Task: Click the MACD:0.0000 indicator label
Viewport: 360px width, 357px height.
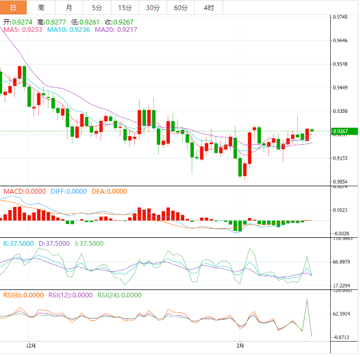Action: (x=24, y=191)
